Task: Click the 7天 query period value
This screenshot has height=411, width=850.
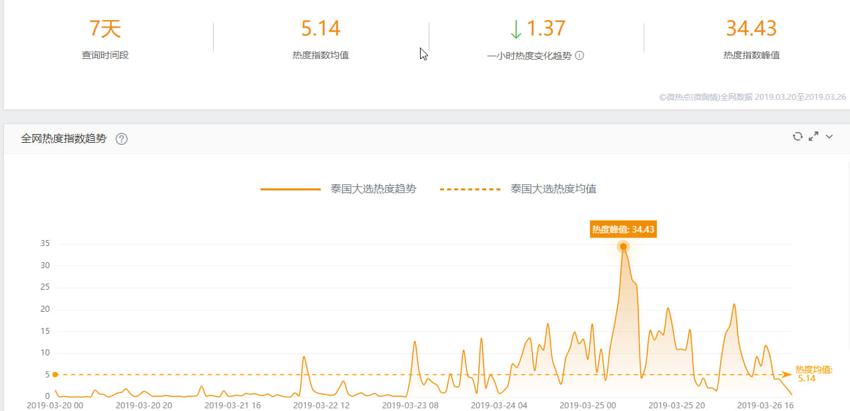Action: (105, 29)
